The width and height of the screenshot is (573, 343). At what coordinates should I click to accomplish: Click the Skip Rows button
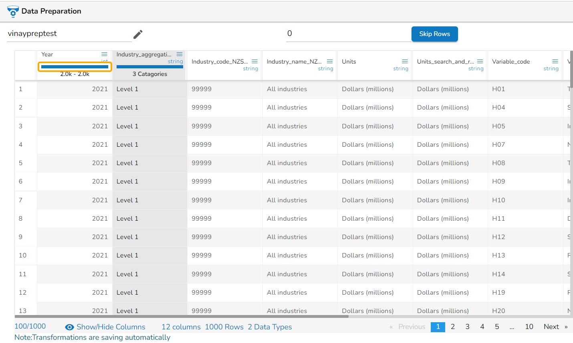point(434,34)
